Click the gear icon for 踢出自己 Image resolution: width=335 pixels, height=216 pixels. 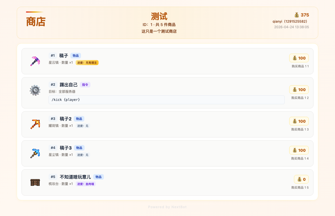pos(35,90)
